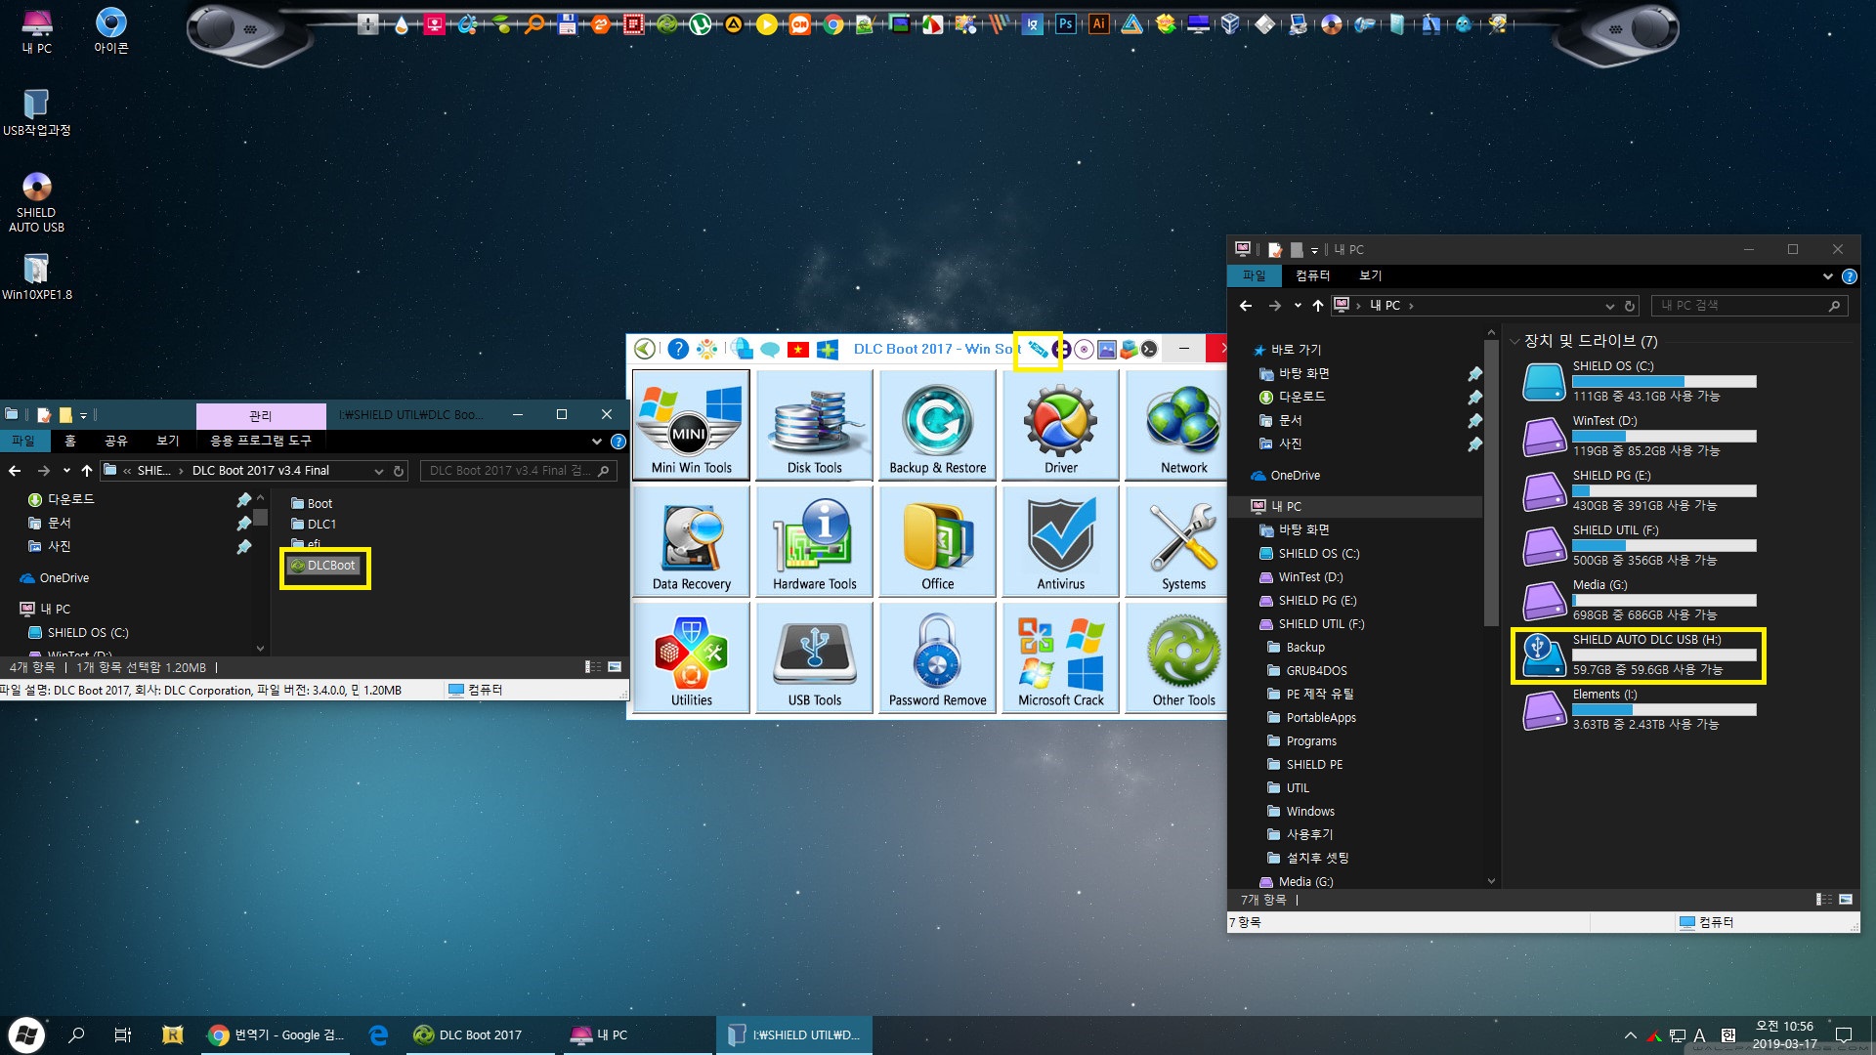Screen dimensions: 1876x1055
Task: Expand the ribbon in DLC Boot folder window
Action: pos(597,442)
